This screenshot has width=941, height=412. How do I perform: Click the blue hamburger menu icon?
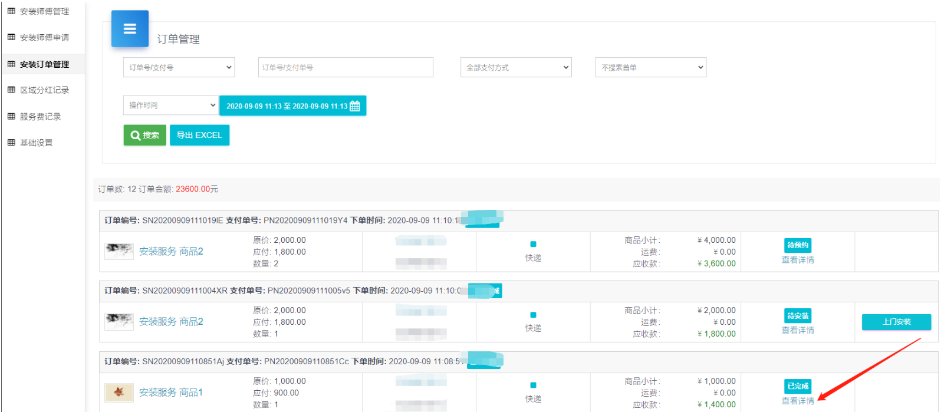pos(130,29)
